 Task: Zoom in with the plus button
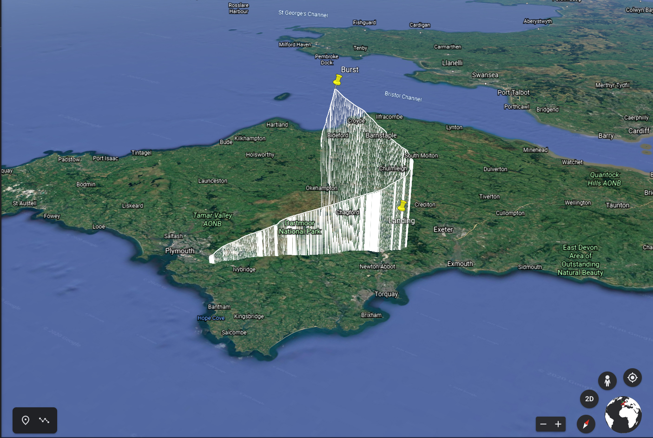[x=558, y=424]
